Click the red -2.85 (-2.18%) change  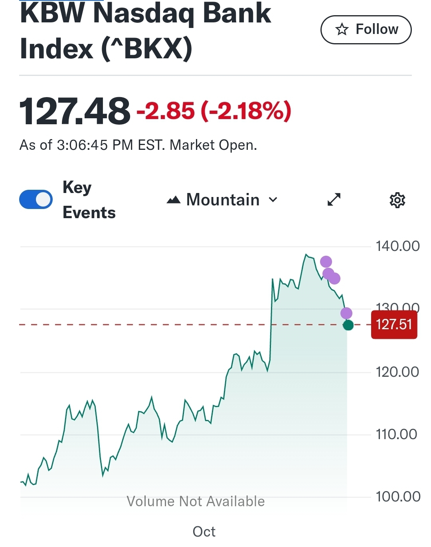coord(214,111)
